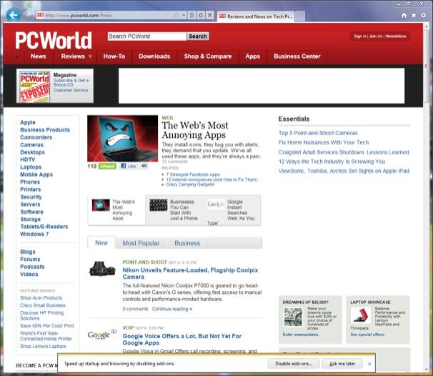Click the search magnifier in the address bar

(176, 15)
